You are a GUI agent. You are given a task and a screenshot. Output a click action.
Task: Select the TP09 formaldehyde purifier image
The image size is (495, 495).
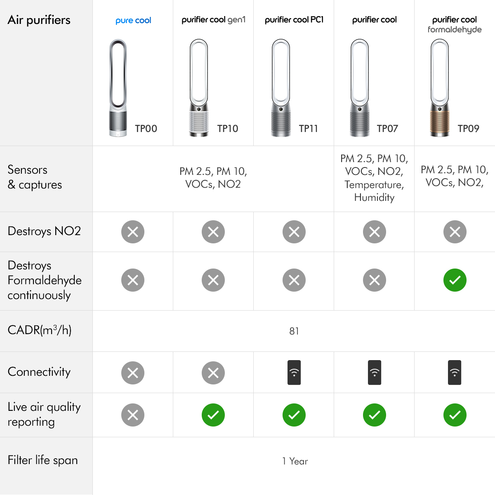tap(440, 87)
